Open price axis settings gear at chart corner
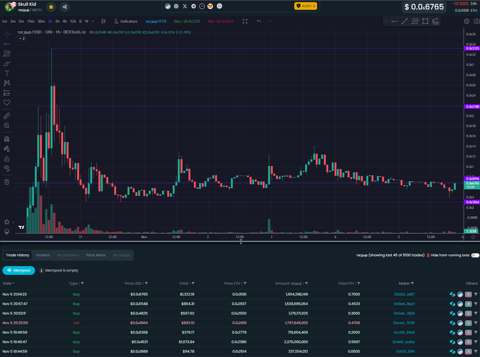 (x=473, y=237)
